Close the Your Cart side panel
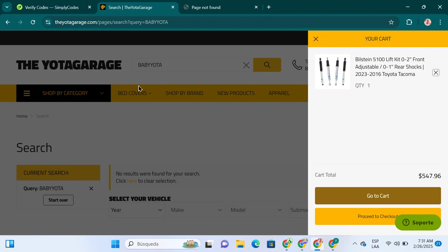Screen dimensions: 448x252 coord(316,39)
